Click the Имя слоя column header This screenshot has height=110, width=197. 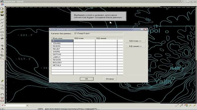click(62, 38)
